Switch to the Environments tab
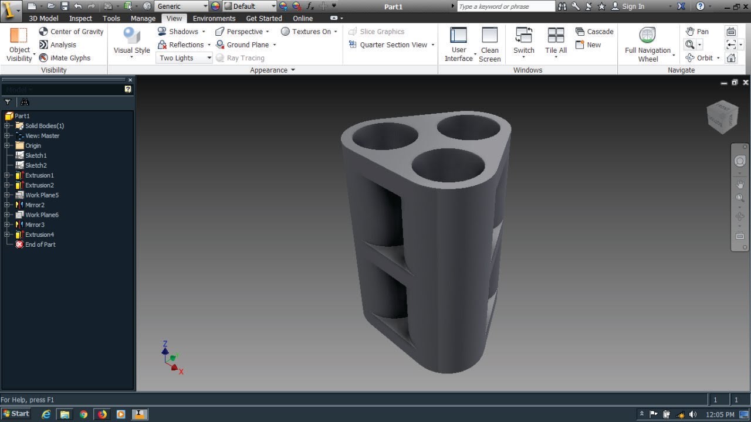This screenshot has height=422, width=751. pos(214,18)
